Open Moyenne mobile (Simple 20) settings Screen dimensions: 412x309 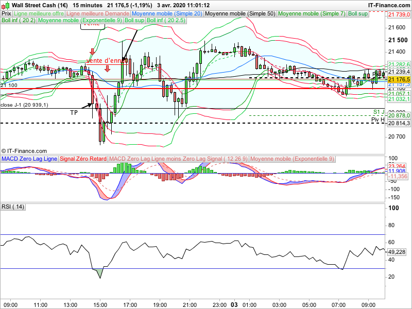(167, 14)
